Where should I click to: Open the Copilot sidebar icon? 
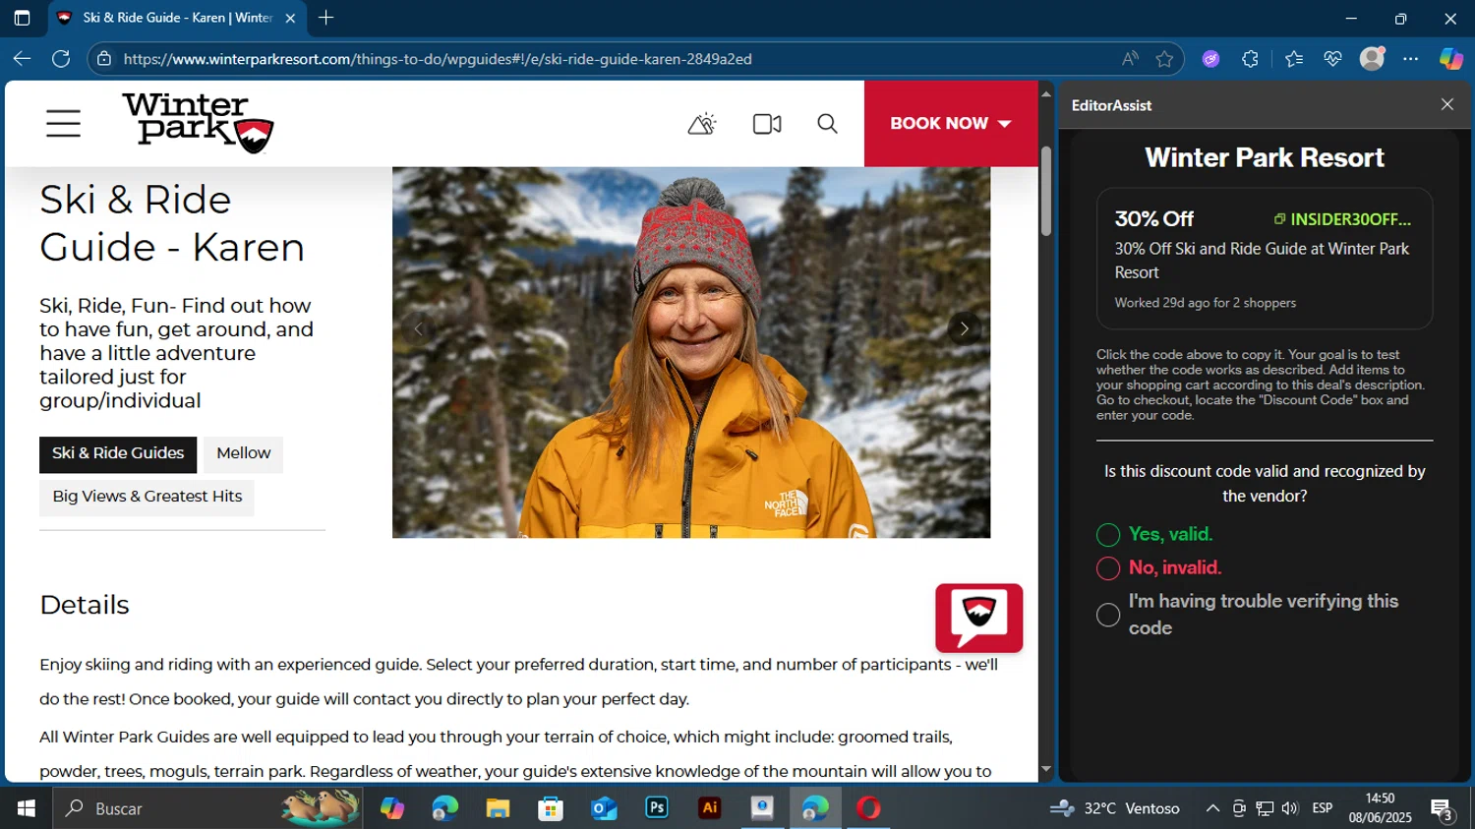pyautogui.click(x=1450, y=59)
